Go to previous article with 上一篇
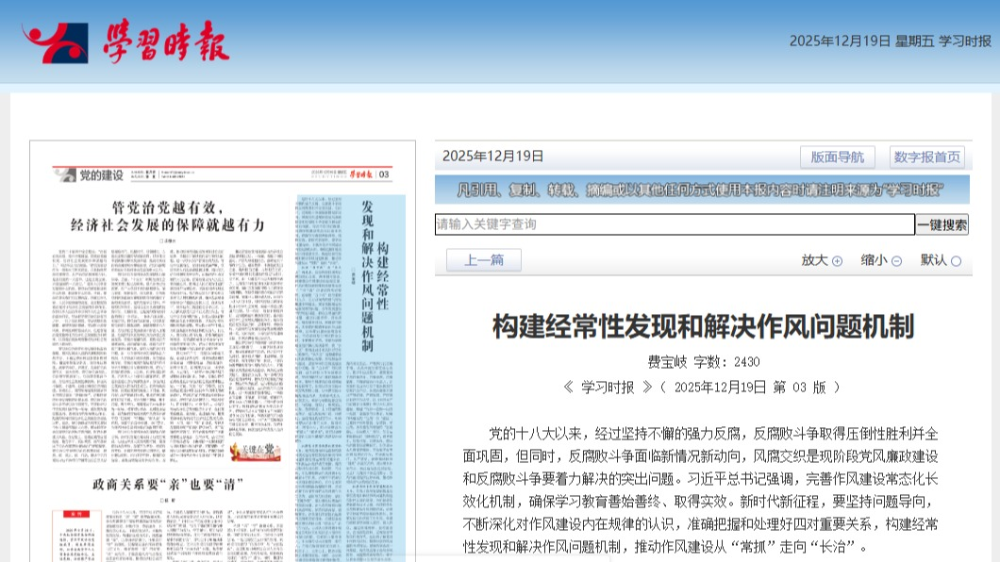 coord(484,261)
